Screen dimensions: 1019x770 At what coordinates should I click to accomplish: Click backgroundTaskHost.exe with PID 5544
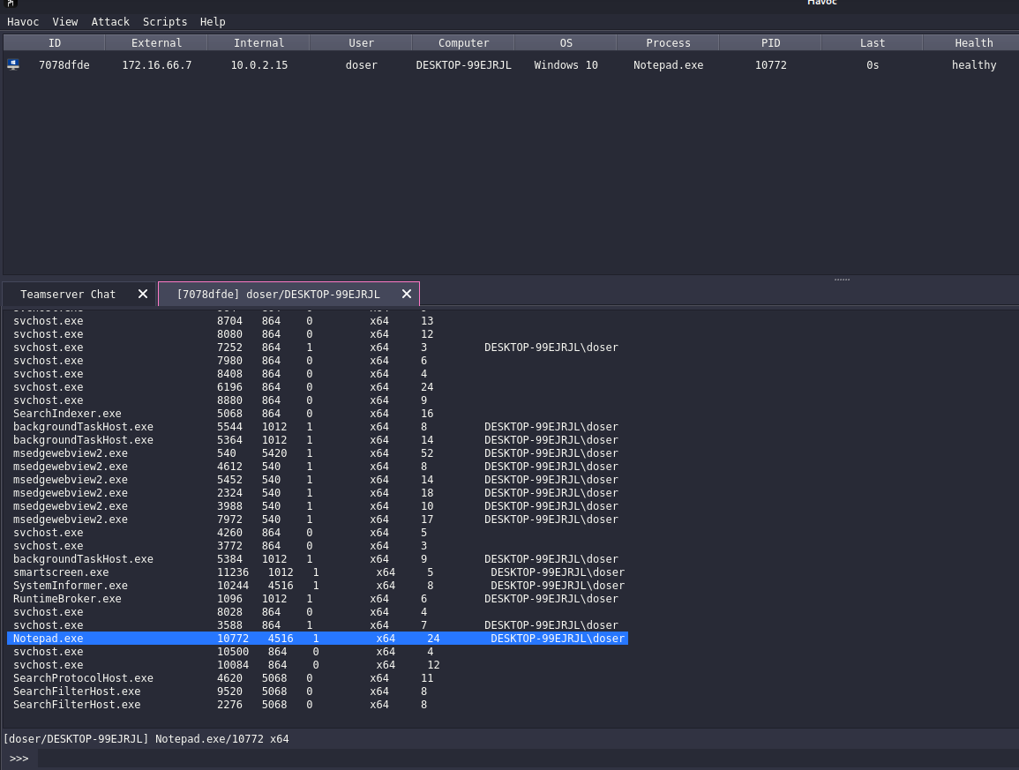tap(83, 427)
